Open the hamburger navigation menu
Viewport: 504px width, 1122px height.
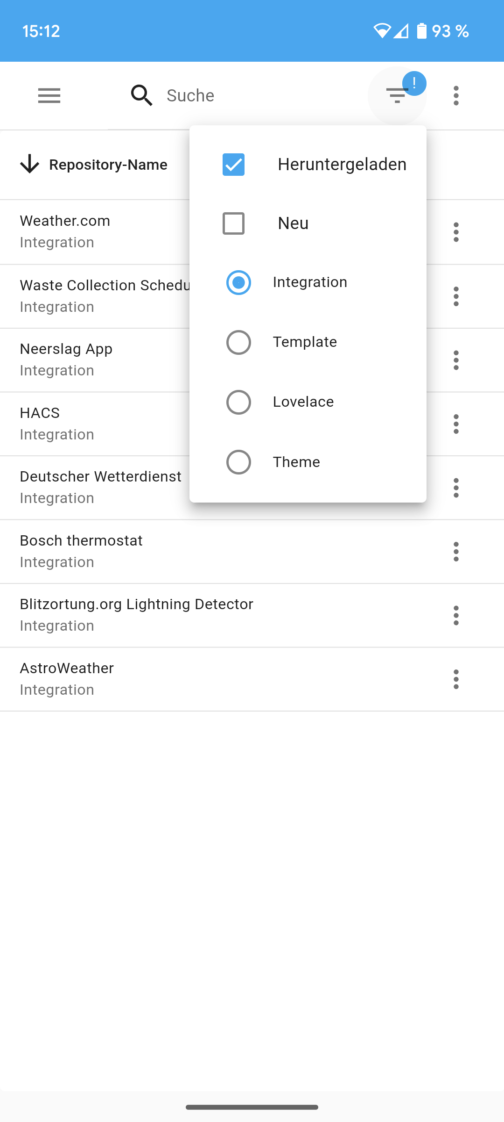(49, 95)
